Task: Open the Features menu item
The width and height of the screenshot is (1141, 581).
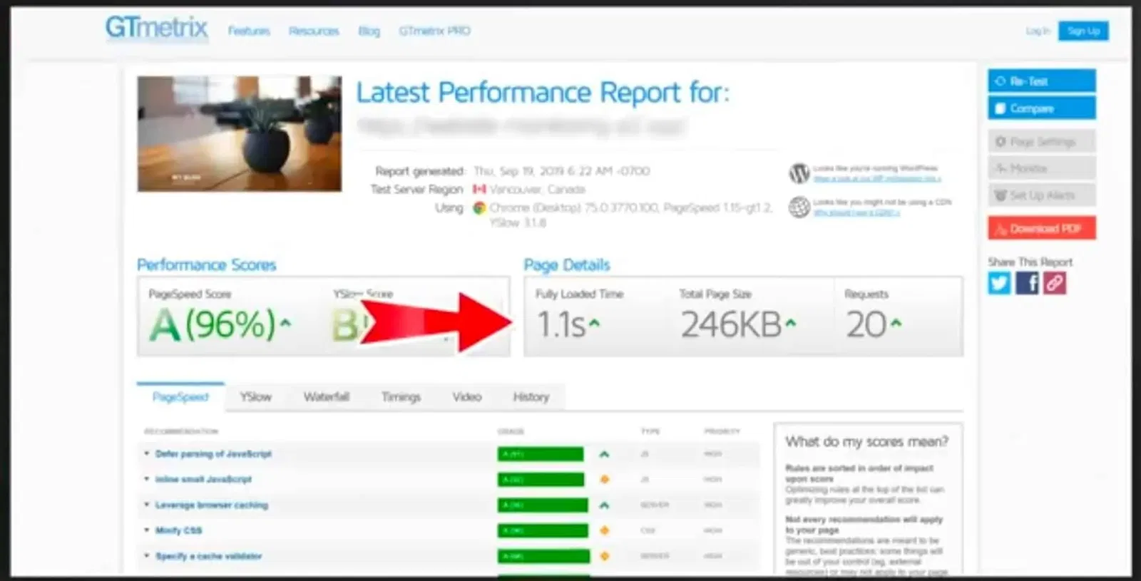Action: coord(249,31)
